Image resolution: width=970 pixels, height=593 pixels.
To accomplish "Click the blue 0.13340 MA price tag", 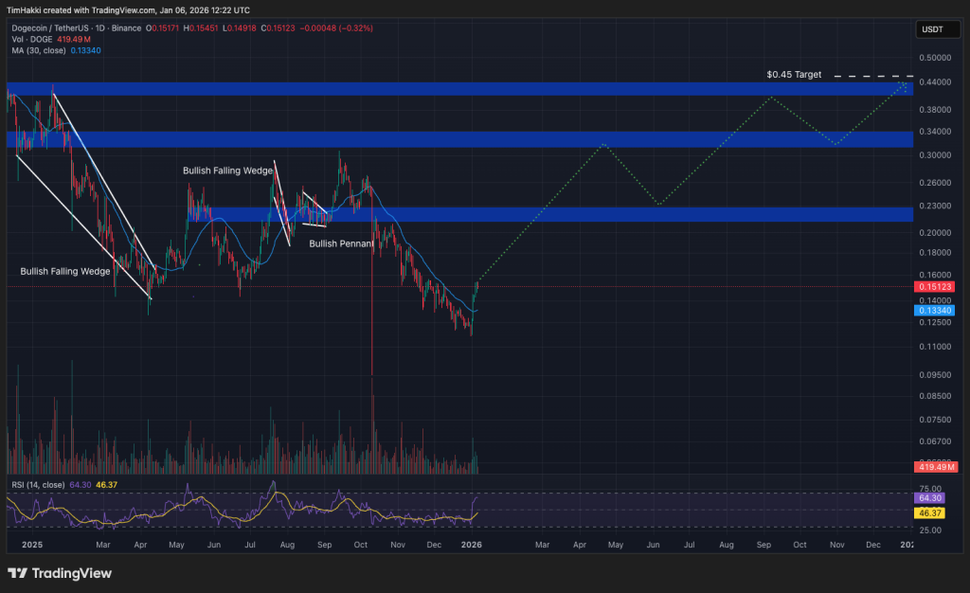I will [x=931, y=310].
